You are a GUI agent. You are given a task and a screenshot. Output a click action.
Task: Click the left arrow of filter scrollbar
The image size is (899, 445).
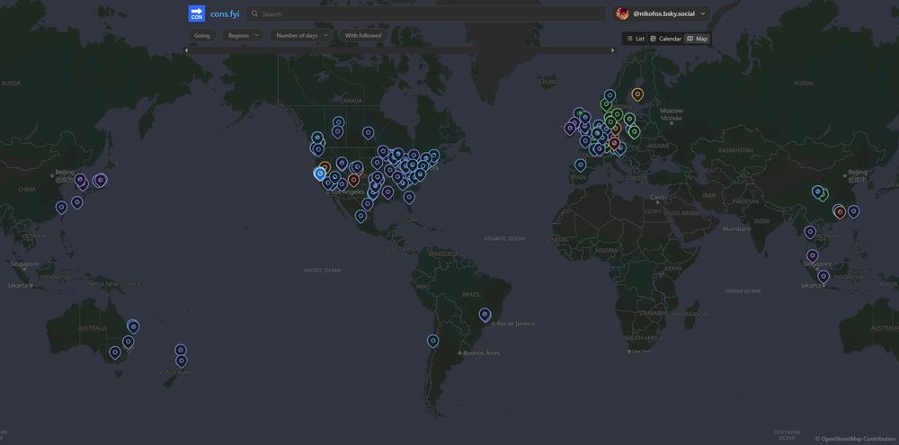click(186, 50)
